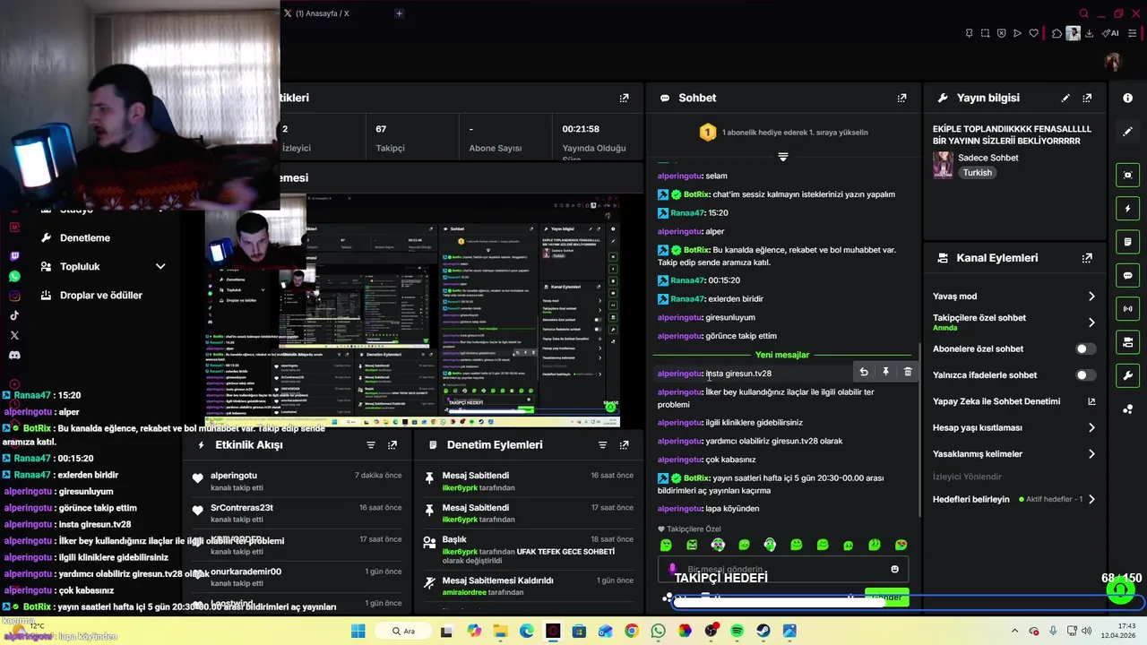Toggle the channel actions camera icon in right sidebar
1147x645 pixels.
pyautogui.click(x=1127, y=342)
